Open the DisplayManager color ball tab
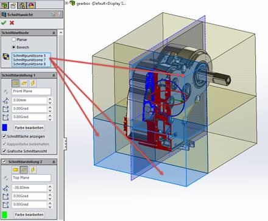Viewport: 268px width, 221px height. click(31, 5)
